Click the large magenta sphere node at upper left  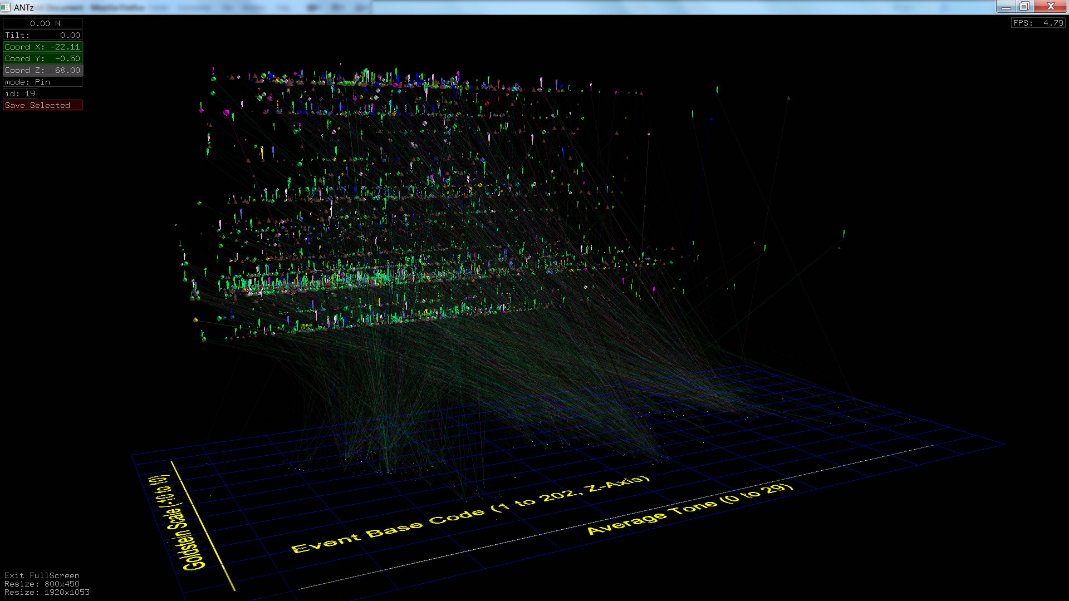(226, 112)
